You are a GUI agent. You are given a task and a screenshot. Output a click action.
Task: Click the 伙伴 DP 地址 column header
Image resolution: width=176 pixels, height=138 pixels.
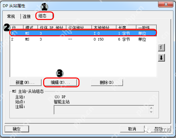pos(52,27)
